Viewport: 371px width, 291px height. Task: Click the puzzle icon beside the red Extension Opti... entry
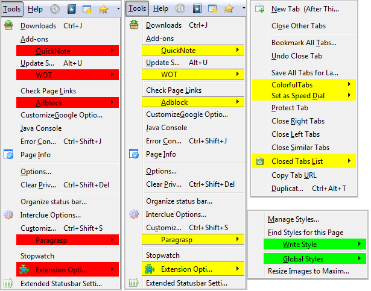click(x=24, y=269)
